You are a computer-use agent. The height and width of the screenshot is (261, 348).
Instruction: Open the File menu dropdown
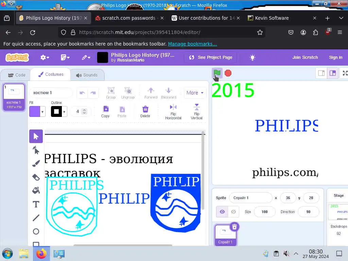click(x=65, y=57)
